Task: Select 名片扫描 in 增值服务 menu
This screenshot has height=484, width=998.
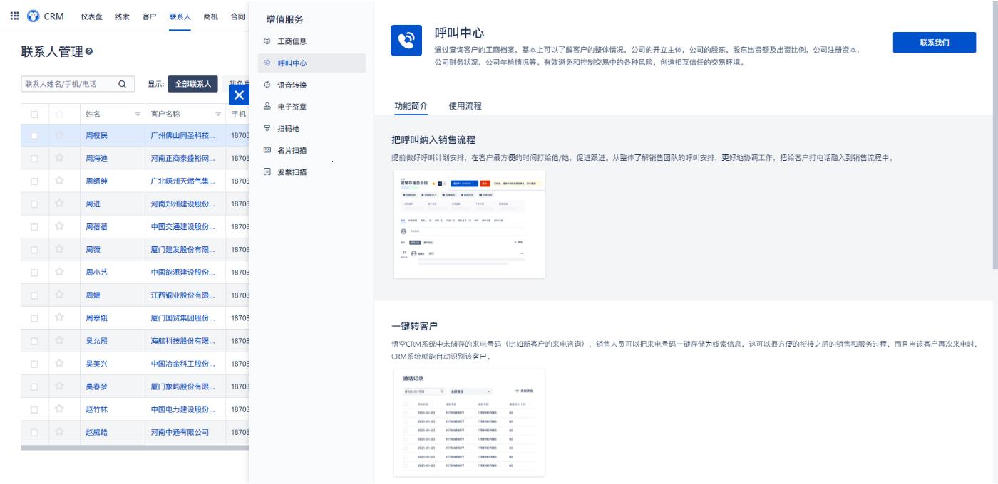Action: pos(312,150)
